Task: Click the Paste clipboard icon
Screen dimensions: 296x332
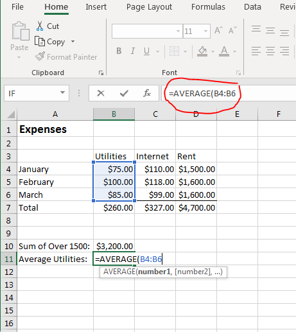Action: point(21,31)
